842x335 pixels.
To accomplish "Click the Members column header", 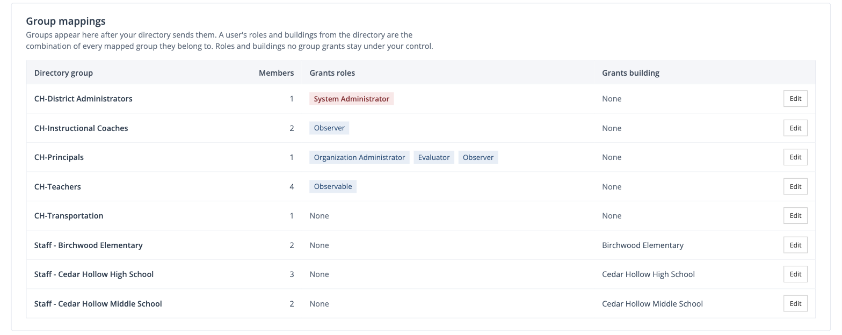I will [277, 73].
